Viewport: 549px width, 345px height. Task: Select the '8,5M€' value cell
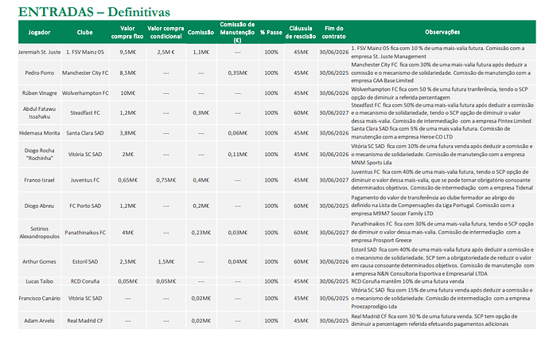pos(127,73)
